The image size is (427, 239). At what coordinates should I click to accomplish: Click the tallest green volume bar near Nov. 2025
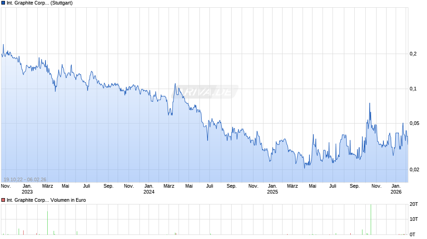coord(371,219)
